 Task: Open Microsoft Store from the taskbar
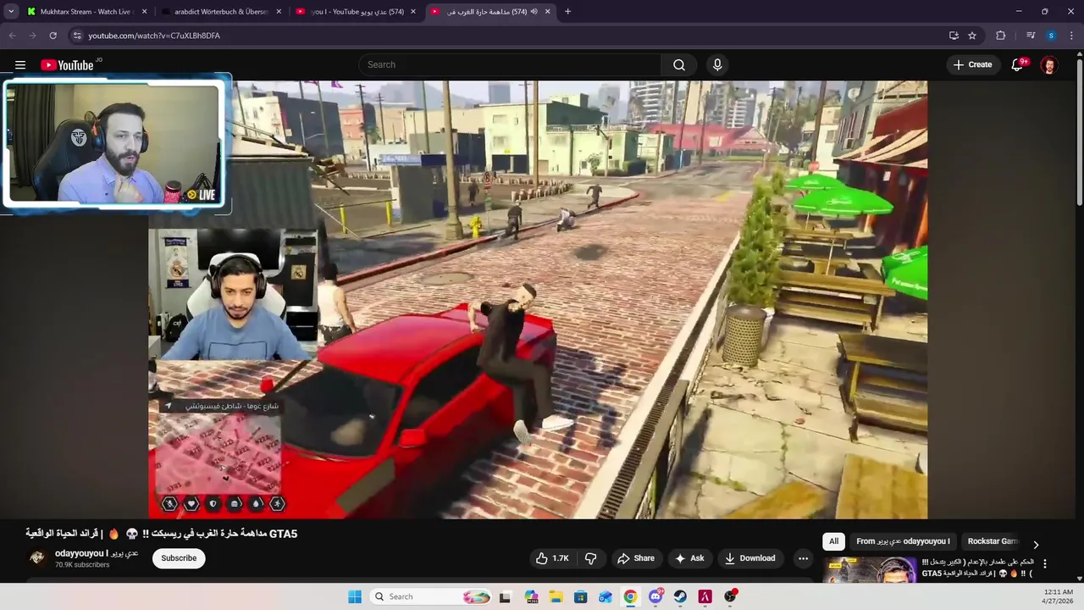[x=581, y=596]
